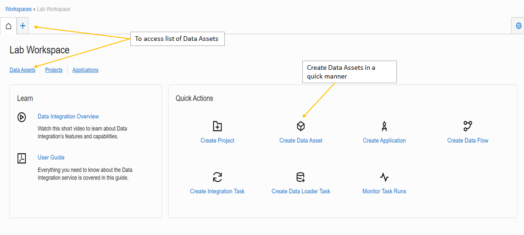
Task: Click the Monitor Task Runs label
Action: [x=385, y=191]
